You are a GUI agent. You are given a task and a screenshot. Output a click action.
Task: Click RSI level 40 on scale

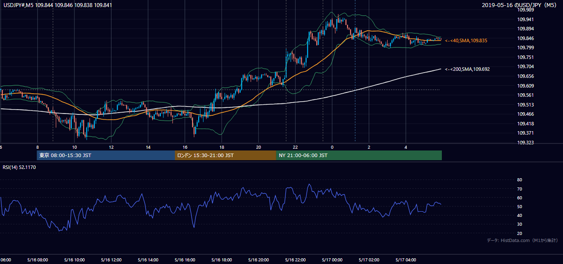[x=519, y=215]
